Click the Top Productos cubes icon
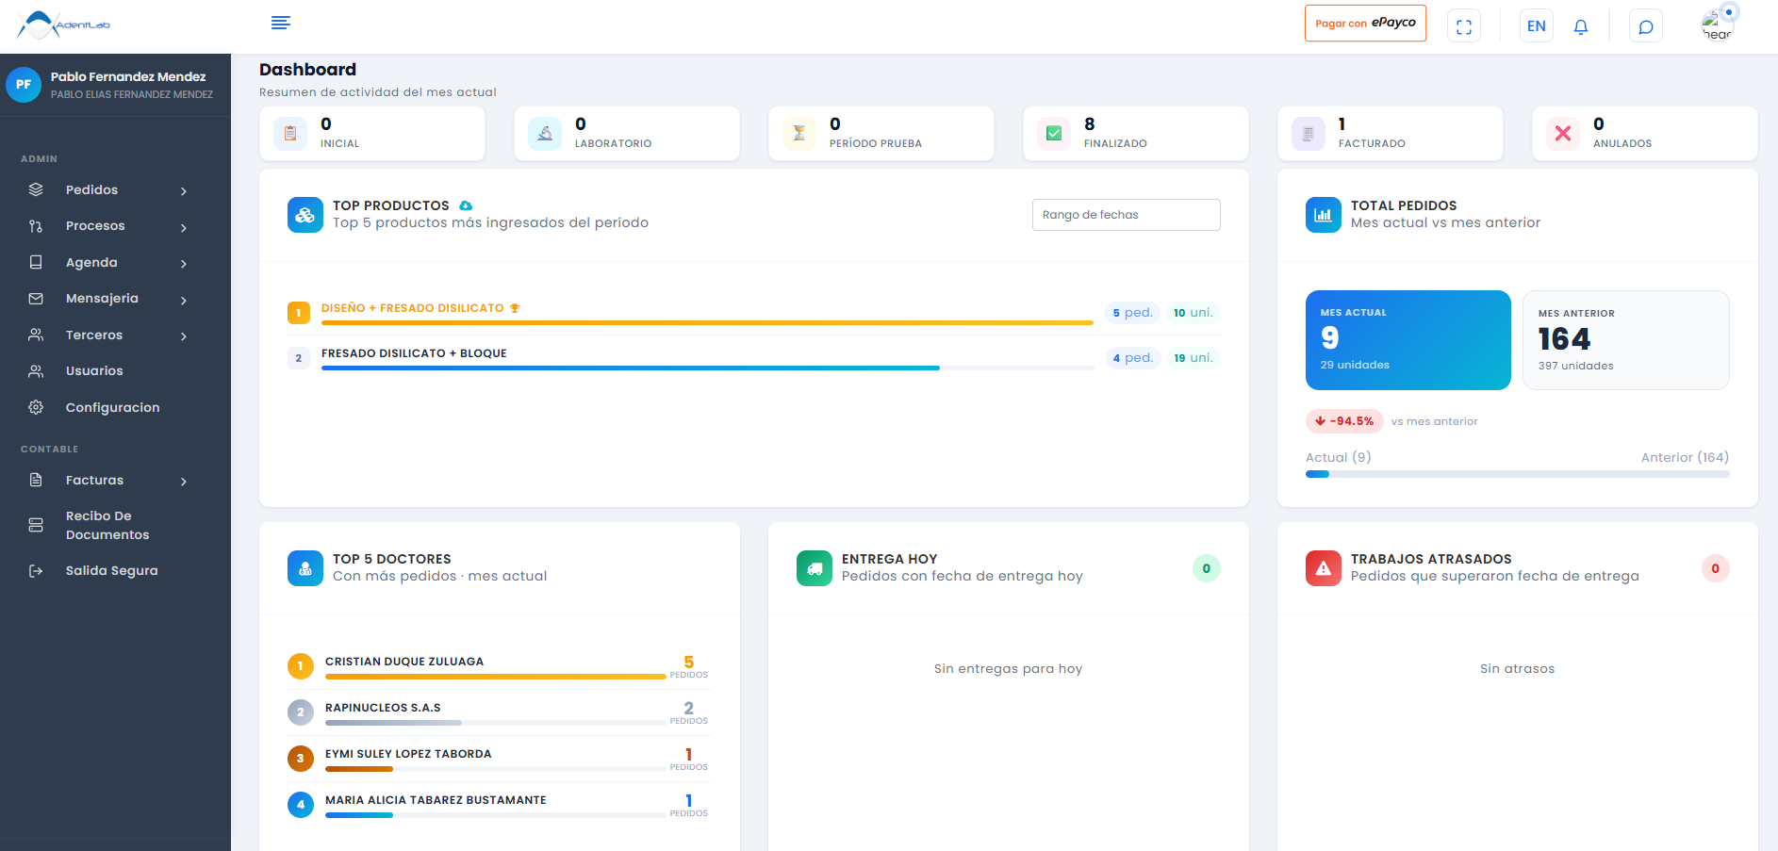 pos(305,215)
